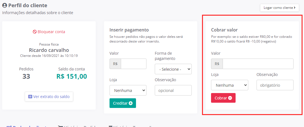This screenshot has width=304, height=127.
Task: Open the Forma de pagamento dropdown
Action: pos(173,69)
